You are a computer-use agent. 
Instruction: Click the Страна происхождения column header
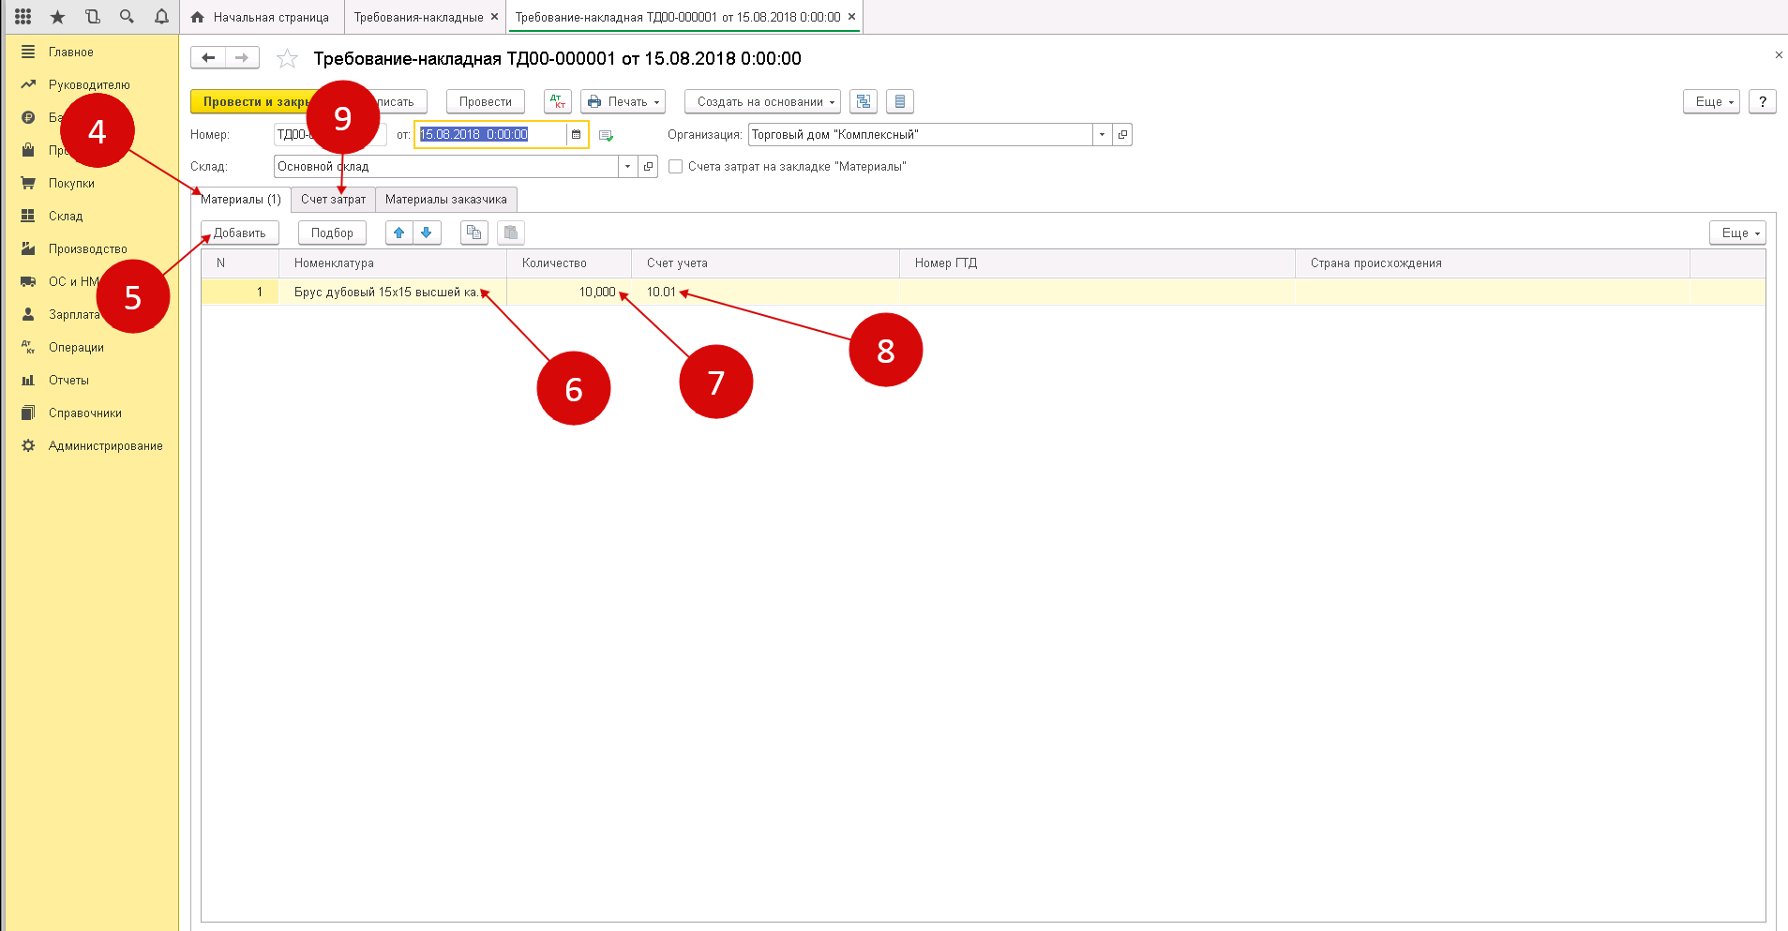coord(1493,263)
